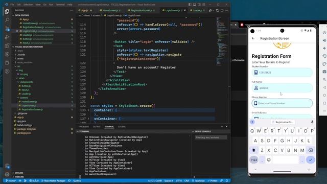Viewport: 327px width, 184px height.
Task: Close the LoginScreen.js editor tab
Action: coord(185,10)
